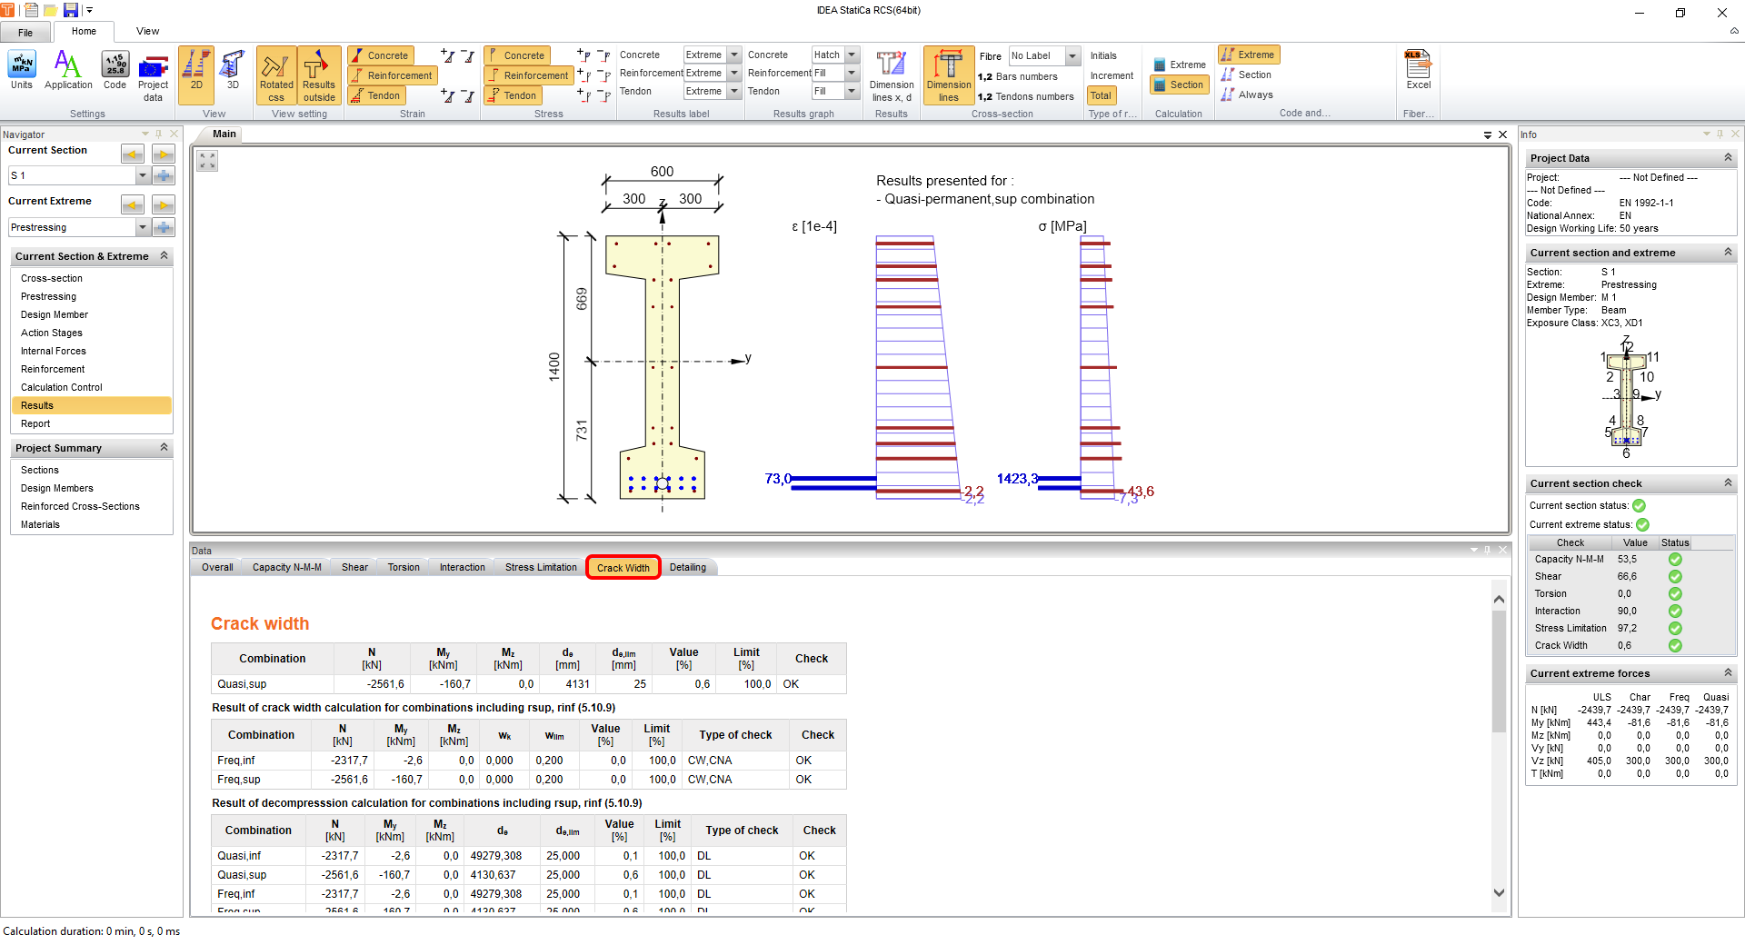
Task: Export results to Excel
Action: 1418,71
